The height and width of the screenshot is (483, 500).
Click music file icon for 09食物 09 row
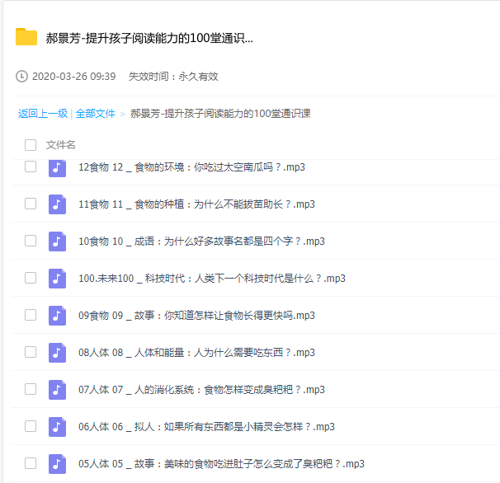pyautogui.click(x=57, y=316)
